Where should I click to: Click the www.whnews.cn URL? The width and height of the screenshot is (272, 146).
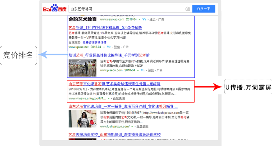pyautogui.click(x=87, y=98)
